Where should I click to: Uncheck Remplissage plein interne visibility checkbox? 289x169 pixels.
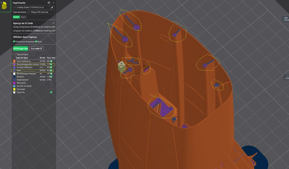coord(51,64)
